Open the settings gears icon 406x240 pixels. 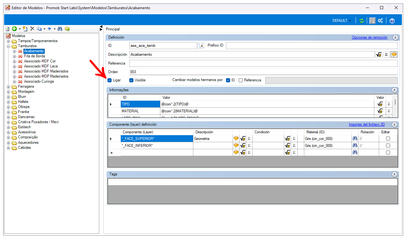pyautogui.click(x=380, y=21)
